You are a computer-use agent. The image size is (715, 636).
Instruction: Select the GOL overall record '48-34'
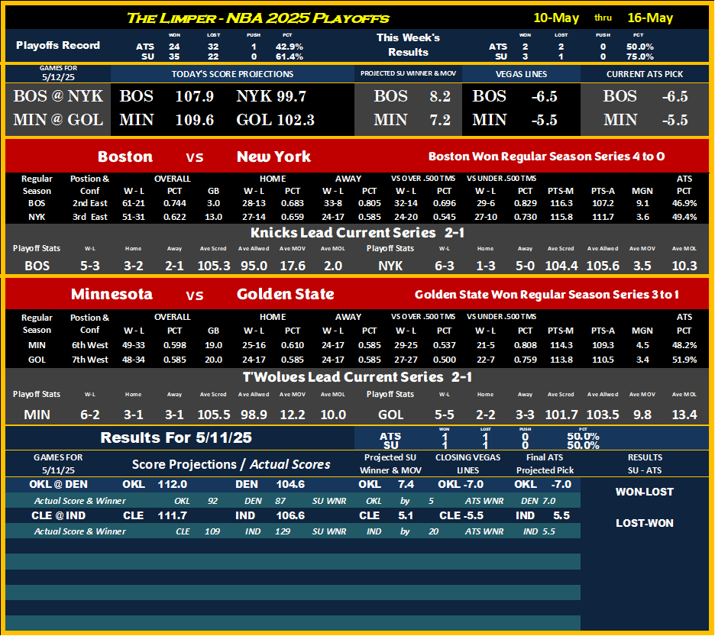tap(134, 360)
